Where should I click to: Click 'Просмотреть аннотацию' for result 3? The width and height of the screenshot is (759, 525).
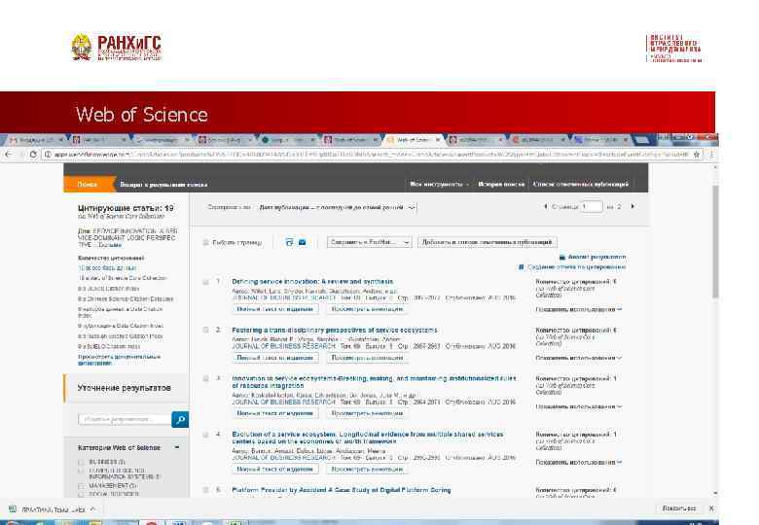click(367, 413)
